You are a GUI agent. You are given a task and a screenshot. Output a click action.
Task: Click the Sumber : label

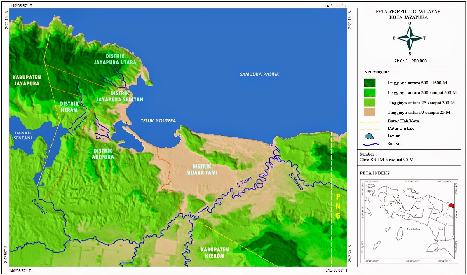coord(368,154)
